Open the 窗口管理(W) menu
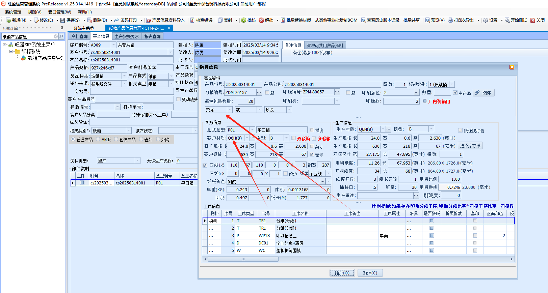Viewport: 548px width, 293px height. point(60,12)
